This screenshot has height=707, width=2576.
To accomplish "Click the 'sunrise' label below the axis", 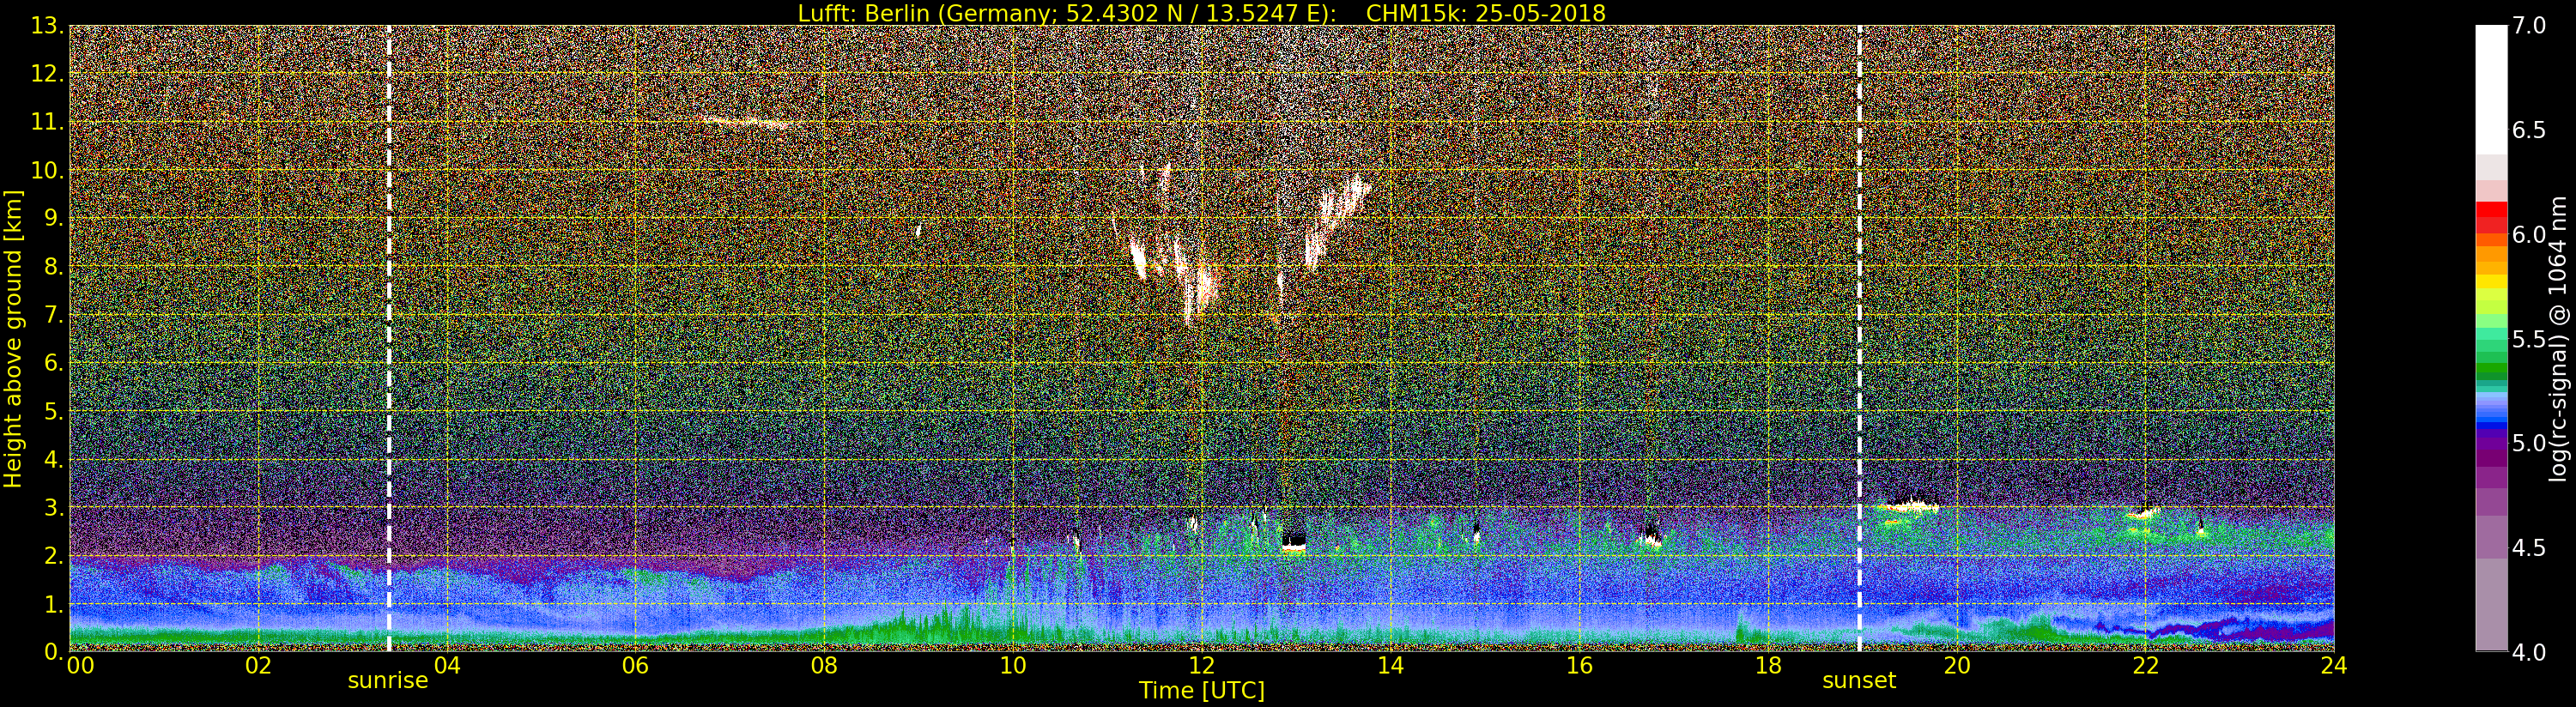I will (x=388, y=681).
